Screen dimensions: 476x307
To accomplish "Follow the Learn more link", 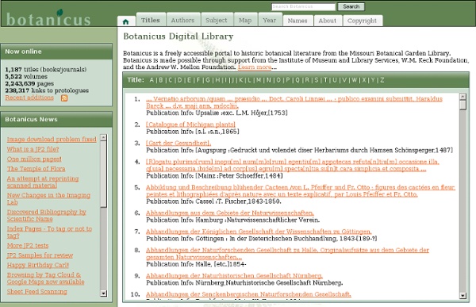I will tap(255, 67).
